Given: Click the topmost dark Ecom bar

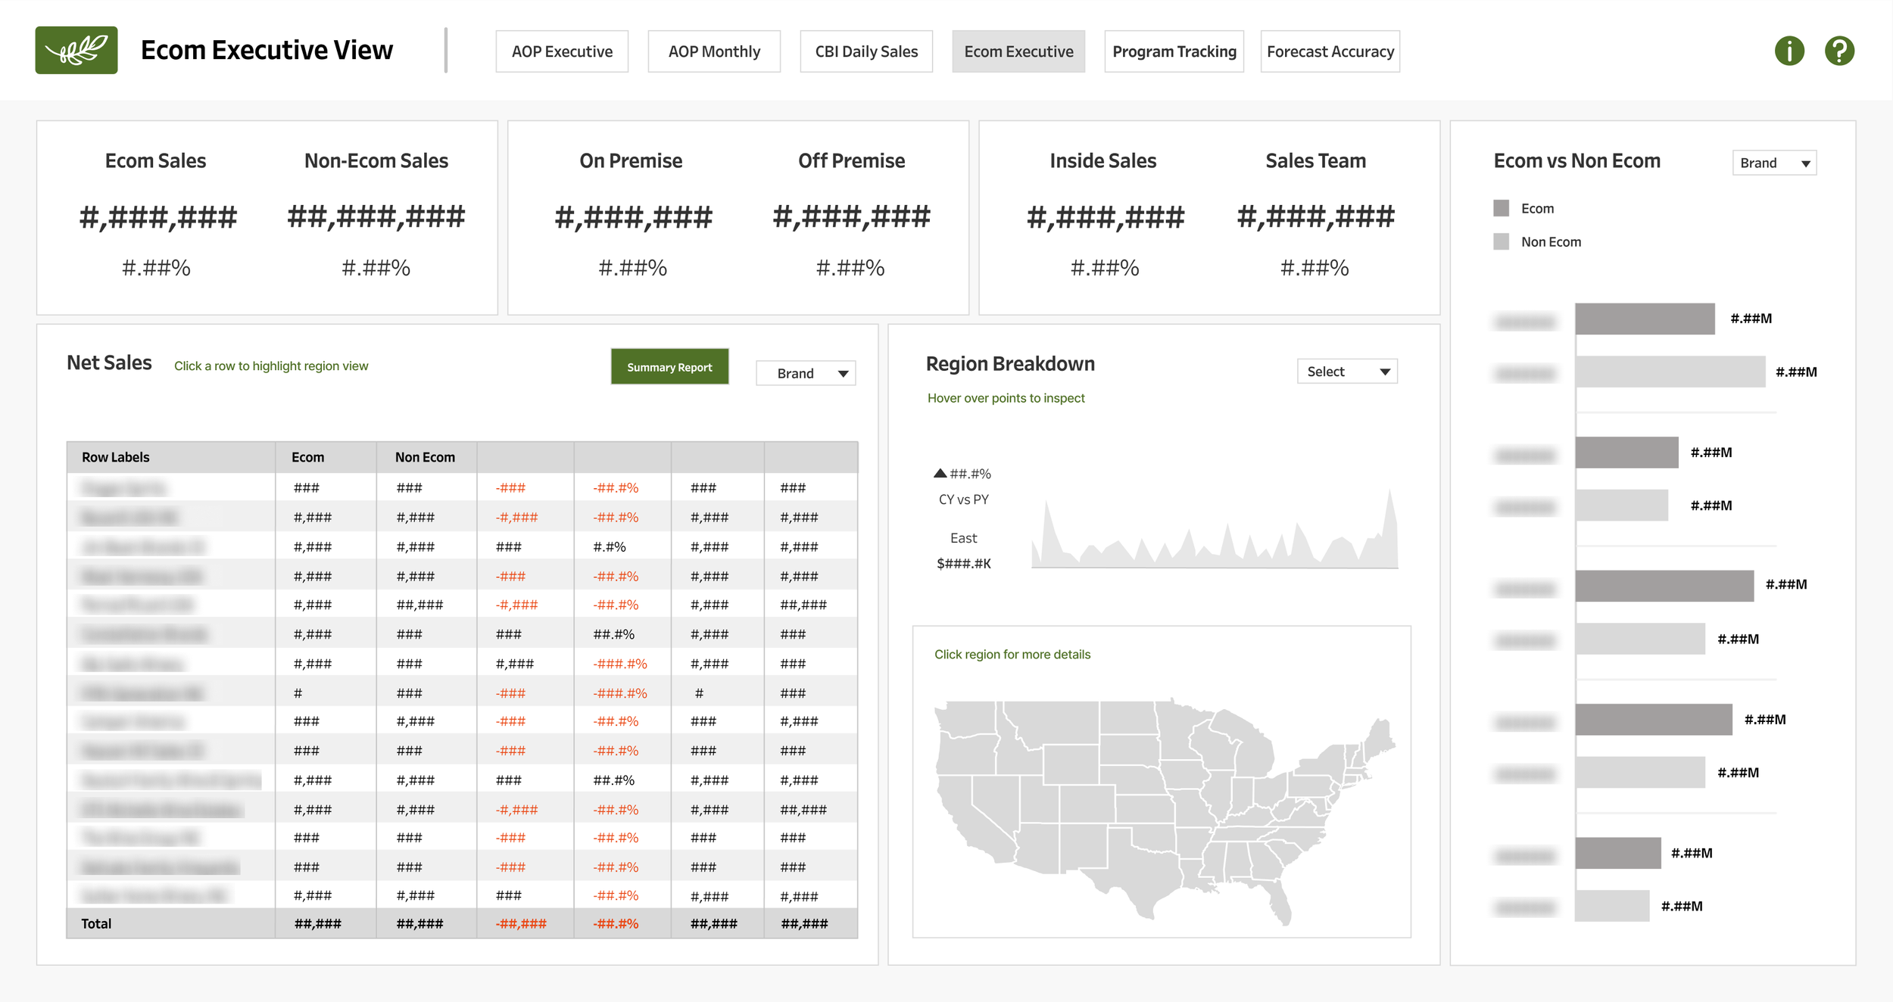Looking at the screenshot, I should click(1645, 319).
